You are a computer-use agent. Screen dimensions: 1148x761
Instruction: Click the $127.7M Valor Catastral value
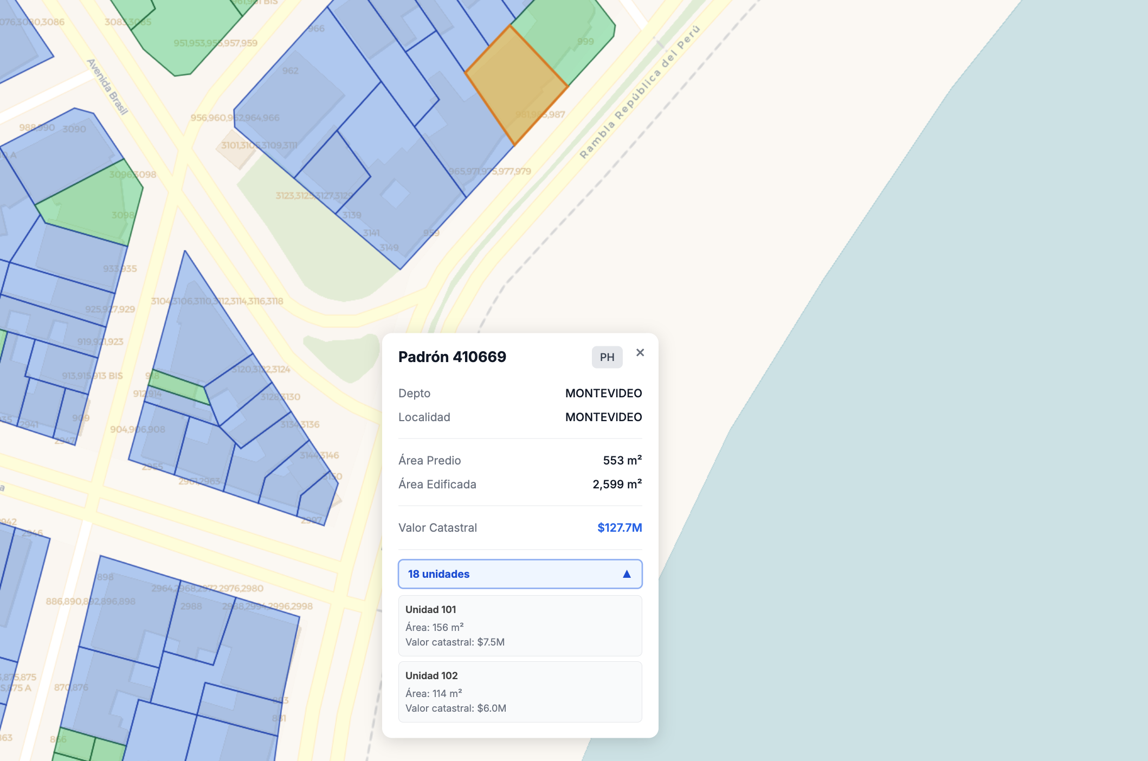pyautogui.click(x=619, y=527)
